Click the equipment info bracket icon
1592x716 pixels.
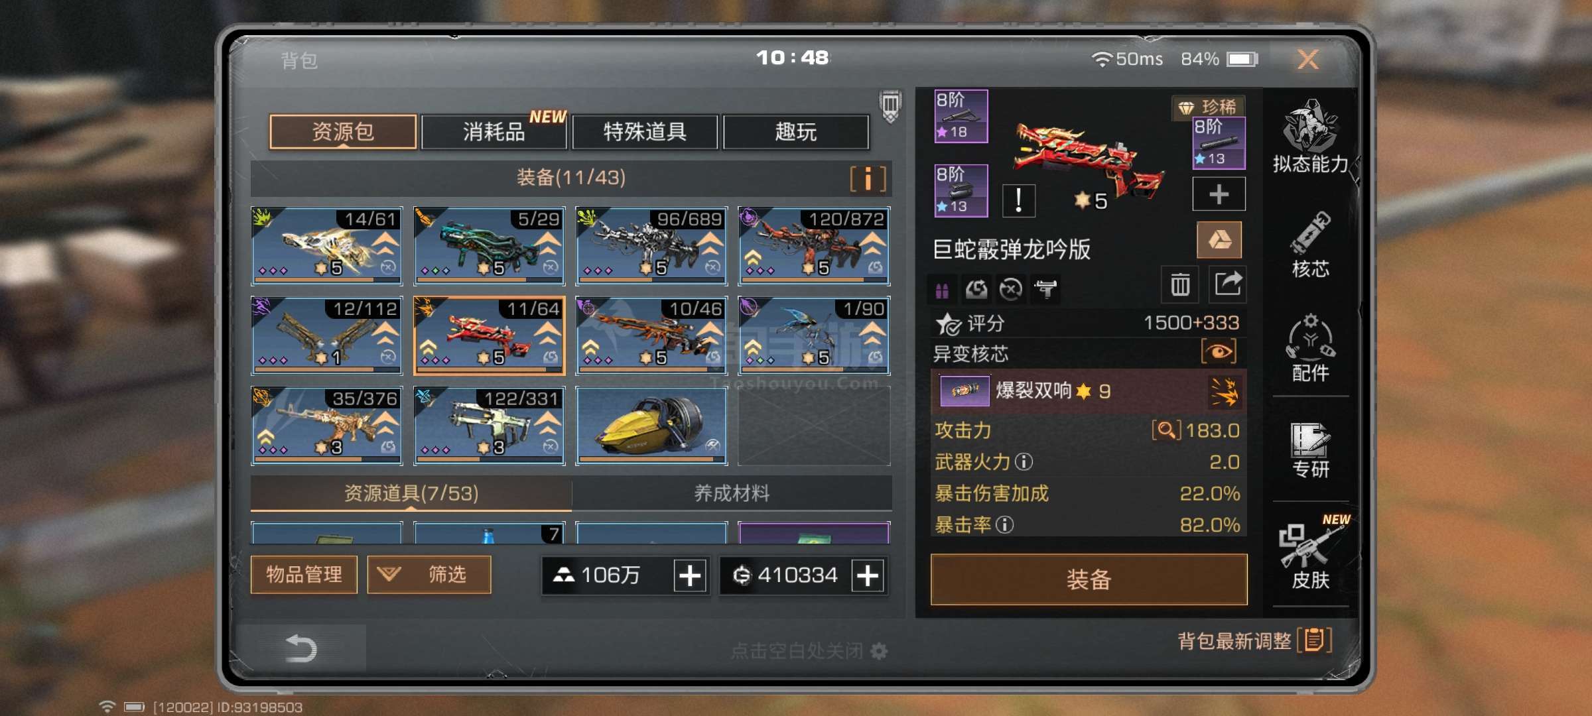pyautogui.click(x=868, y=178)
